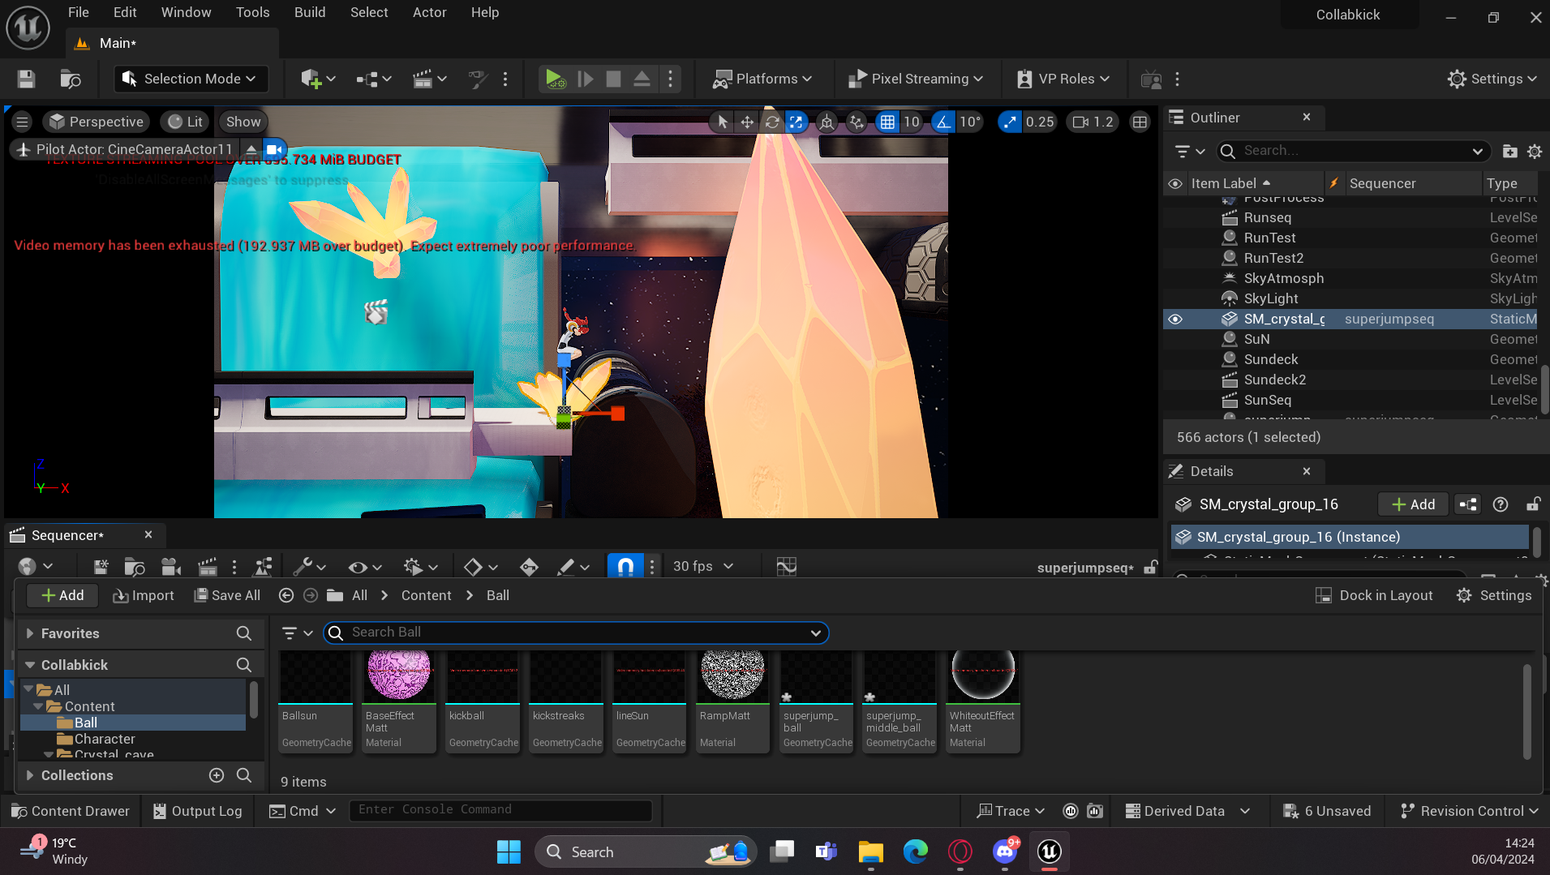
Task: Create new folder in Outliner
Action: pos(1509,151)
